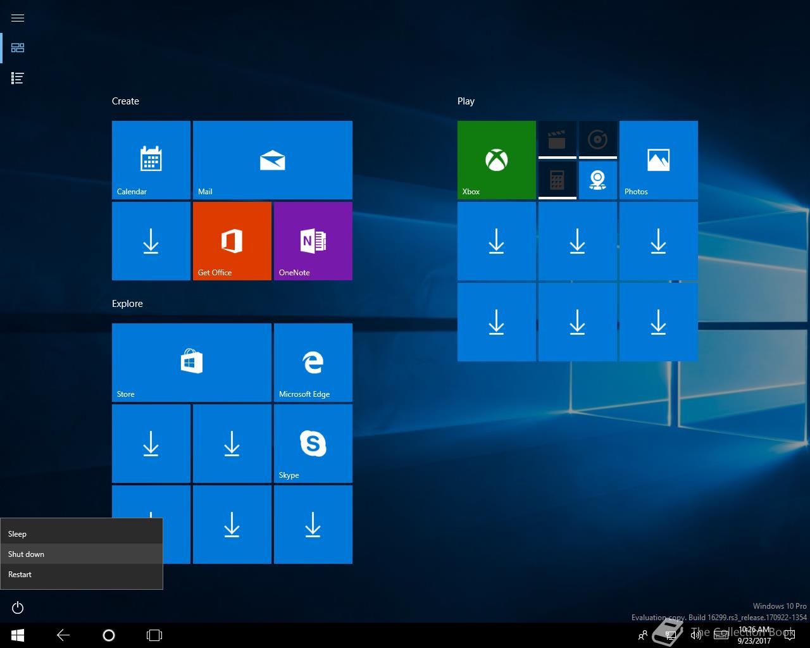Screen dimensions: 810x648
Task: Open the OneNote tile
Action: 313,241
